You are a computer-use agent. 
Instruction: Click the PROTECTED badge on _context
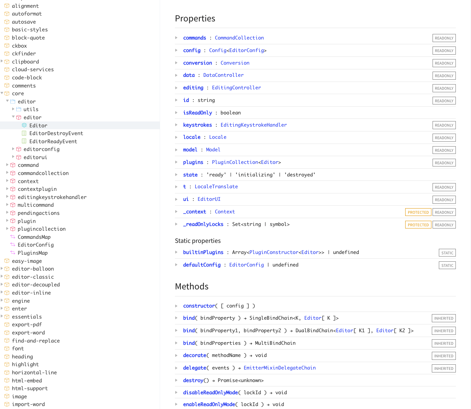point(418,212)
